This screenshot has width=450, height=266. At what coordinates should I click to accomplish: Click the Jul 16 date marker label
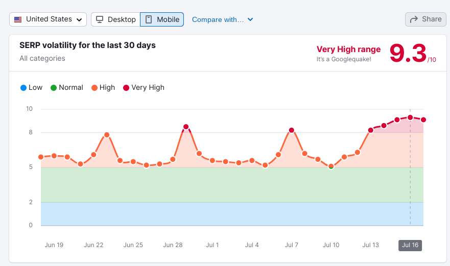click(410, 245)
